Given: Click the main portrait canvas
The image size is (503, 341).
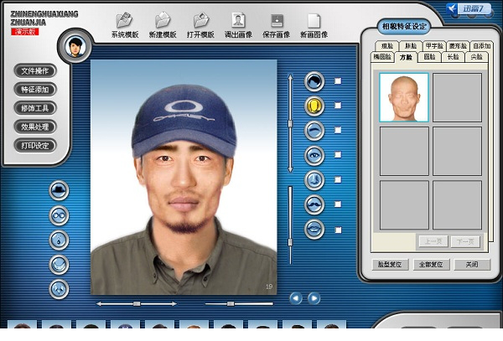Looking at the screenshot, I should pyautogui.click(x=184, y=177).
